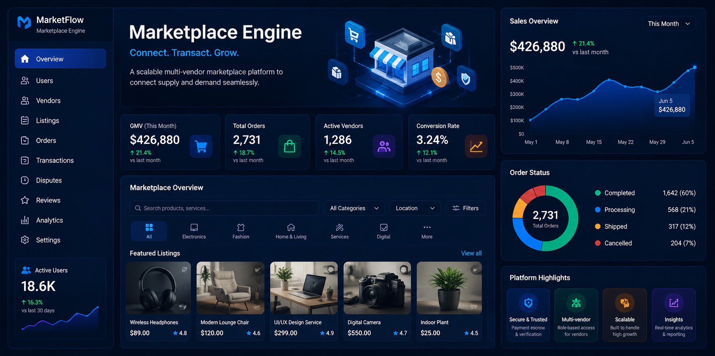Switch to the Services category tab
Image resolution: width=715 pixels, height=356 pixels.
pos(340,231)
